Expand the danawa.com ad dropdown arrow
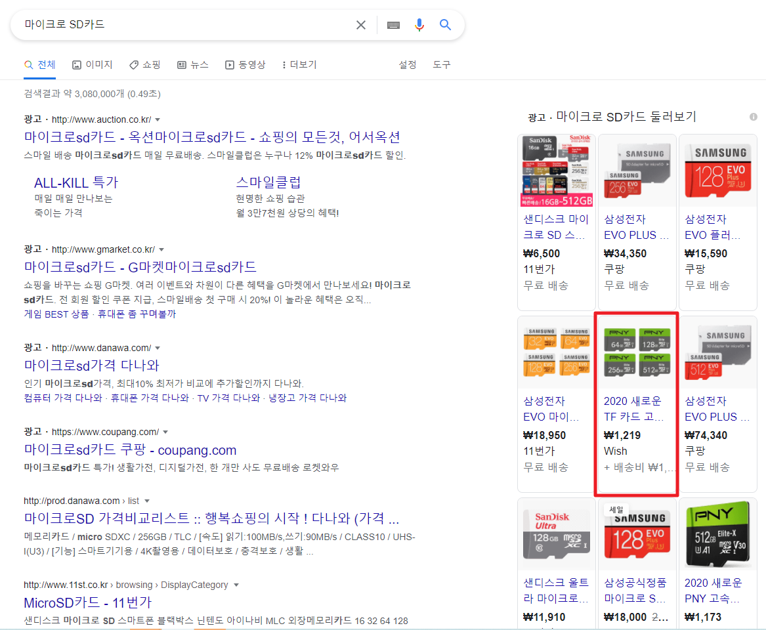This screenshot has width=766, height=630. [x=158, y=348]
